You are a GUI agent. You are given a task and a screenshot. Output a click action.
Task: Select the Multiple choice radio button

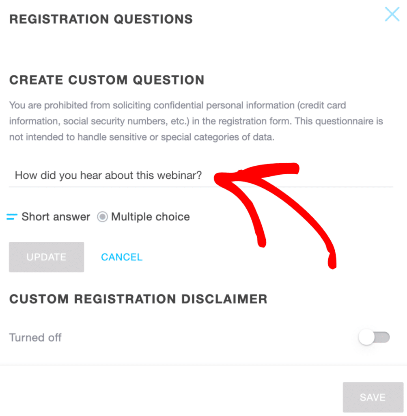click(x=103, y=217)
